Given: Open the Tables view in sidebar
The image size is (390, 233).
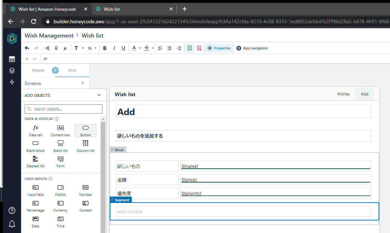Looking at the screenshot, I should [x=12, y=59].
